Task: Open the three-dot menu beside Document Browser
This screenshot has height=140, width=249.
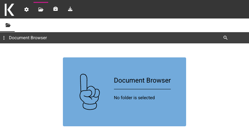Action: 4,38
